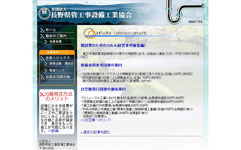
Task: Click the postal code 〒380-0936 text
Action: (46, 148)
